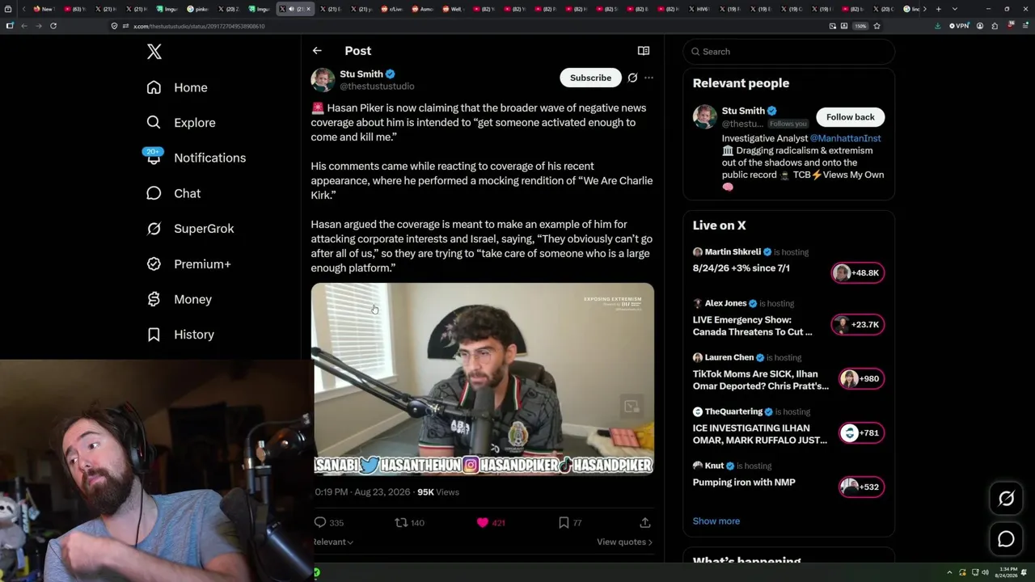Open the browser downloads icon

[938, 26]
